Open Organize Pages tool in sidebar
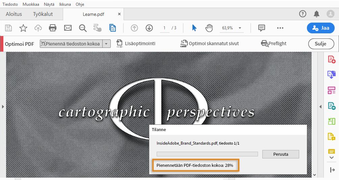 pos(332,90)
